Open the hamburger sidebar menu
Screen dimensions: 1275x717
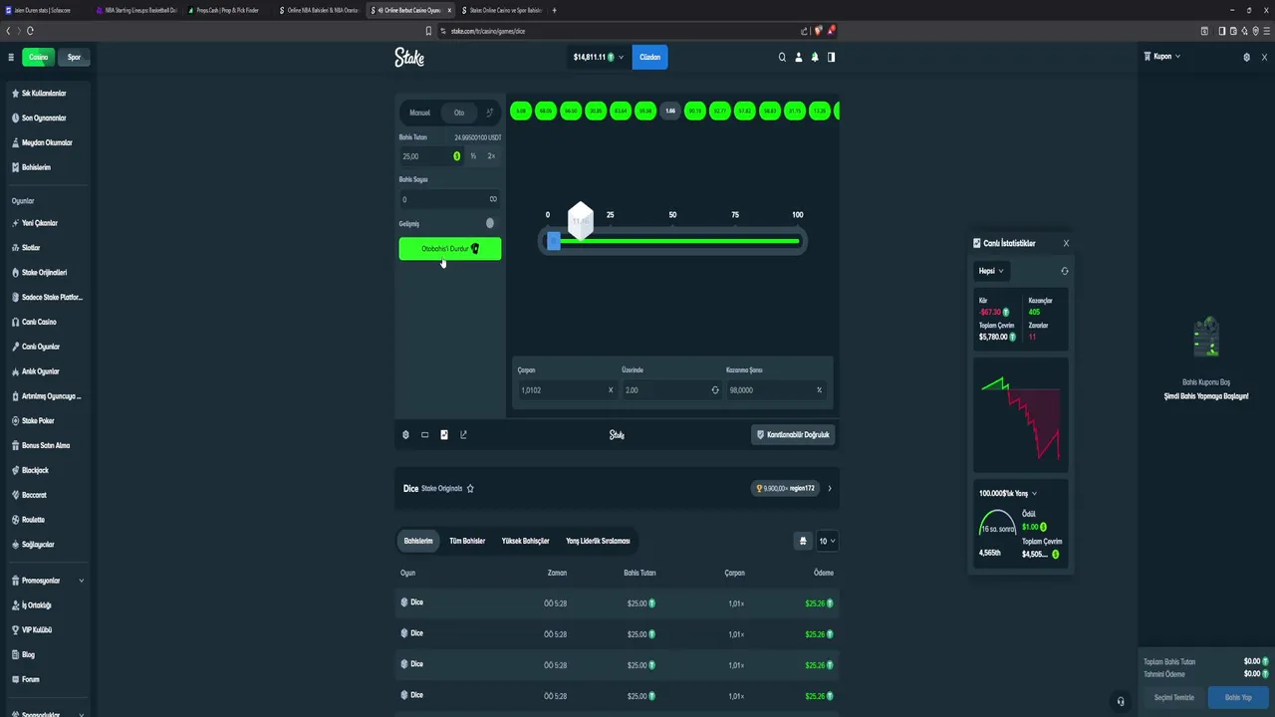point(11,57)
